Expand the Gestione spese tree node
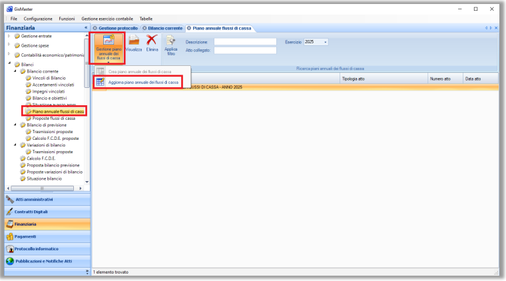The image size is (506, 281). point(9,45)
